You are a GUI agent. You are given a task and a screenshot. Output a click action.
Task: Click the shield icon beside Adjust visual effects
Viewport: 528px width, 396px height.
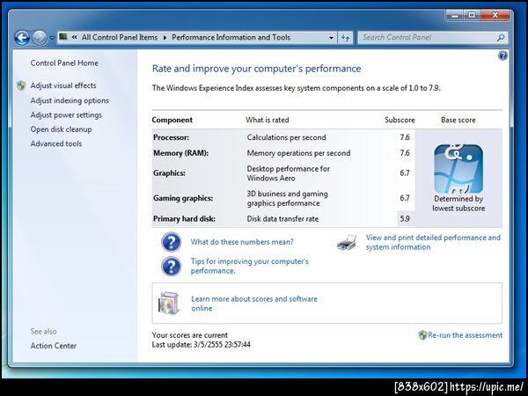(x=21, y=85)
